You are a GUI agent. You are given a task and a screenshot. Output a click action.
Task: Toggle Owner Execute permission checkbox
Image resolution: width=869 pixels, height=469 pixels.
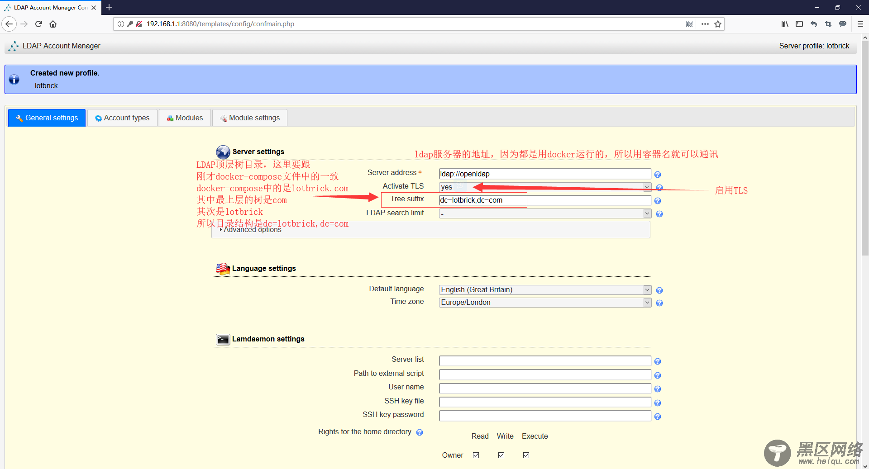tap(526, 455)
